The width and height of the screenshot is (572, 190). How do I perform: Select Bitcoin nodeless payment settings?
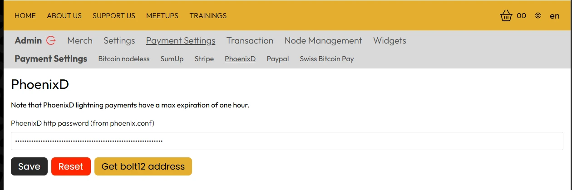pos(123,59)
